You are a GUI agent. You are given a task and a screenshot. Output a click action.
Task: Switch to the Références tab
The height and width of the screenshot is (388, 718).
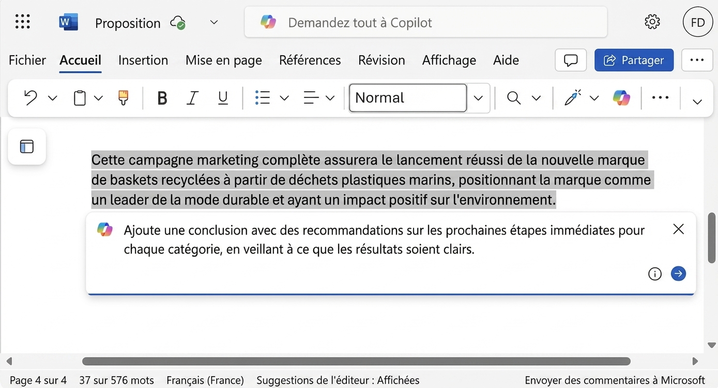point(310,60)
